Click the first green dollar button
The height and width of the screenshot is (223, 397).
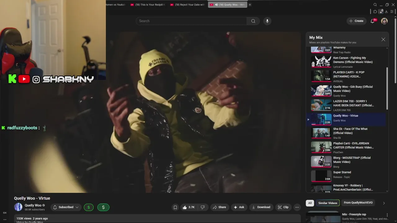pyautogui.click(x=89, y=207)
